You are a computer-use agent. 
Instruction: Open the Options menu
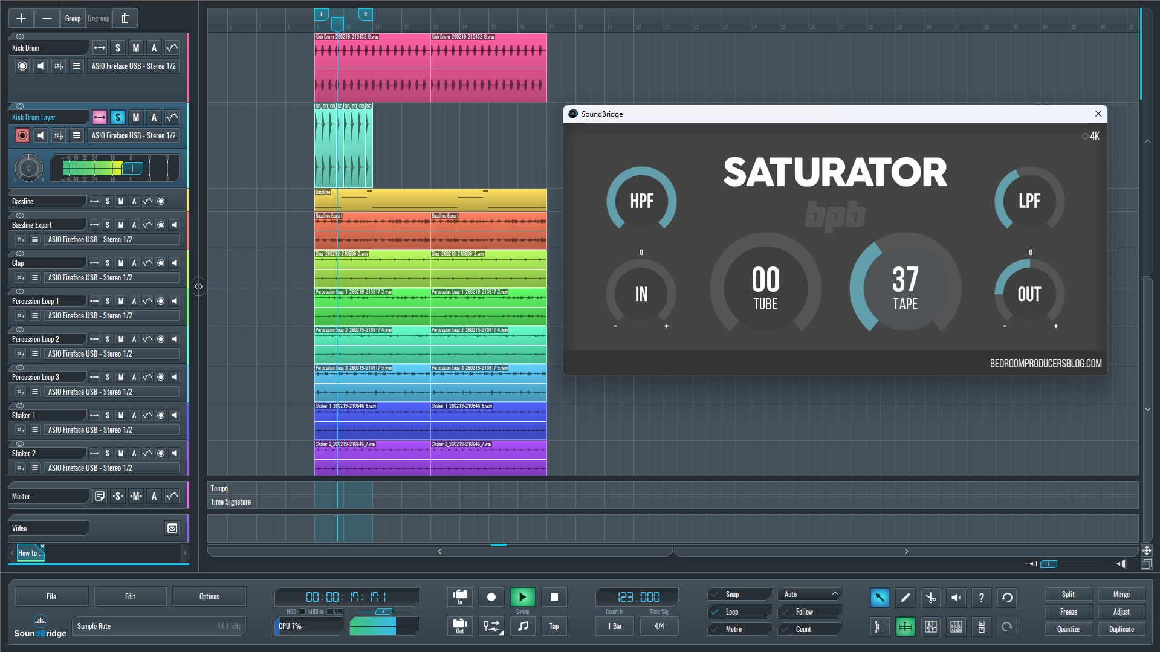point(209,597)
